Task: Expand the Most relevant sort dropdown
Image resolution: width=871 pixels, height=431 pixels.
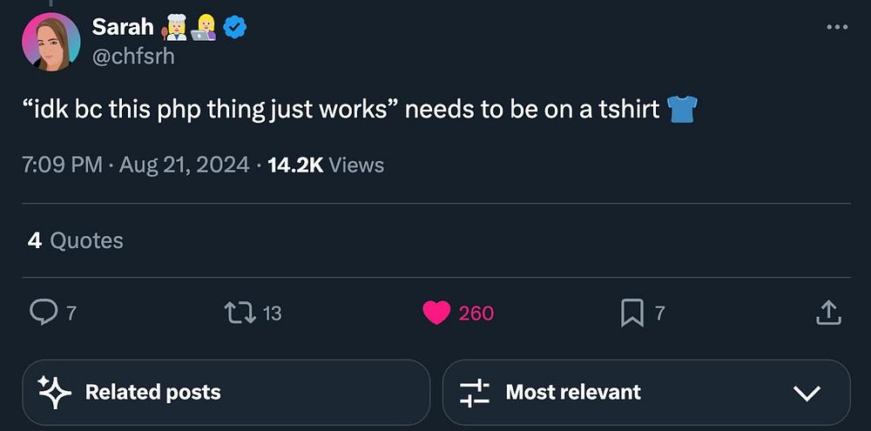Action: point(645,393)
